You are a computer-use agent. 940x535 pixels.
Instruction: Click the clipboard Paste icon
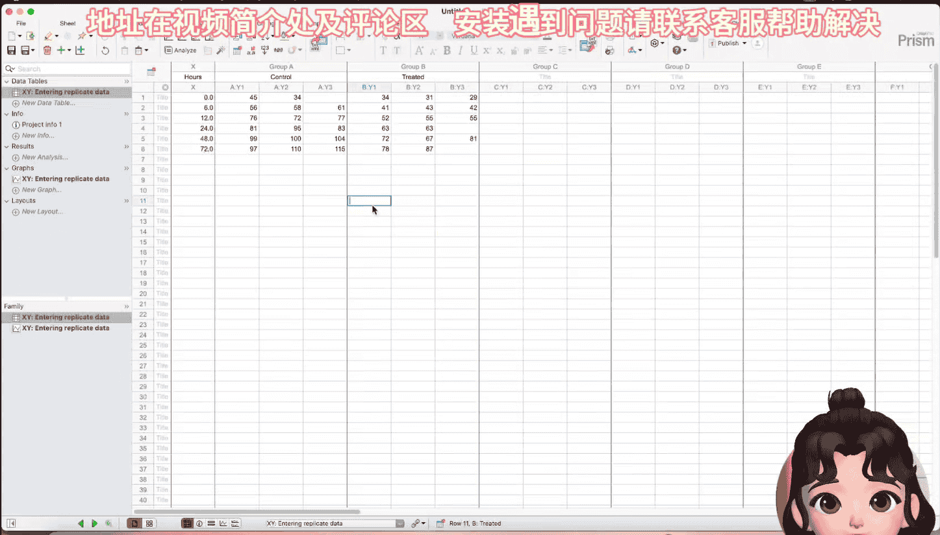138,50
